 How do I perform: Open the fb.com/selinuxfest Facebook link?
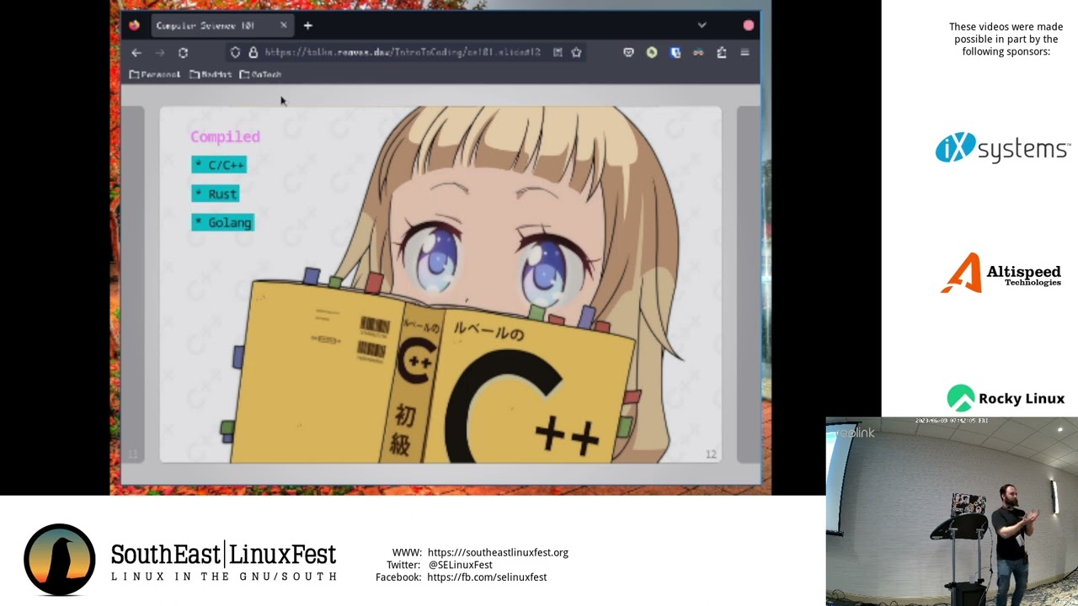(487, 577)
